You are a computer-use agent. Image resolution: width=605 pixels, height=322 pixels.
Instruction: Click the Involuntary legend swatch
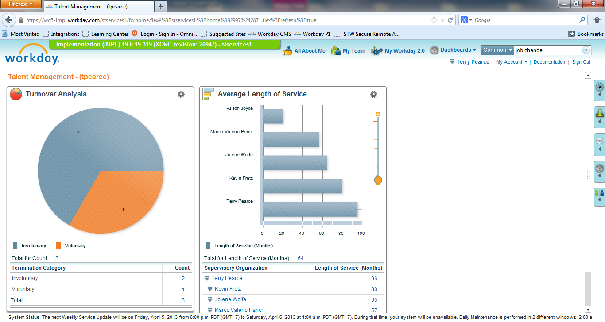(15, 245)
